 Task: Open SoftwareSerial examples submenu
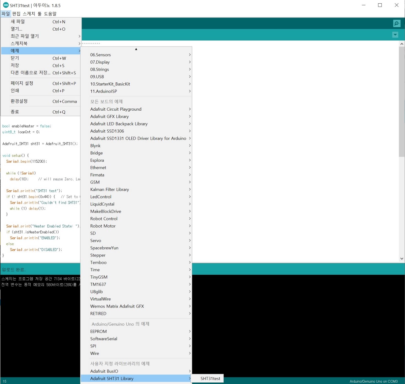click(x=136, y=339)
